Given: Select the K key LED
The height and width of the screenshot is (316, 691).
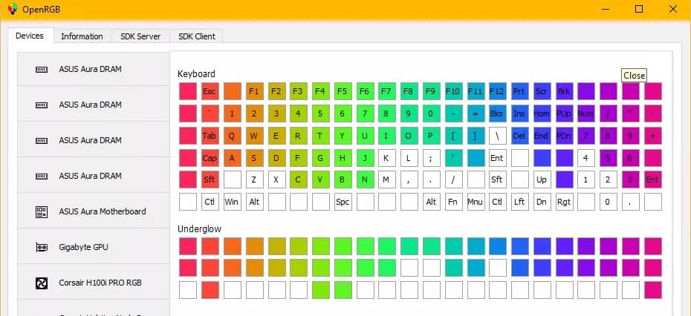Looking at the screenshot, I should pyautogui.click(x=387, y=157).
